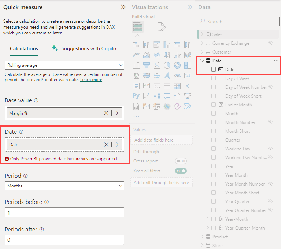Choose the area chart visual

click(147, 55)
